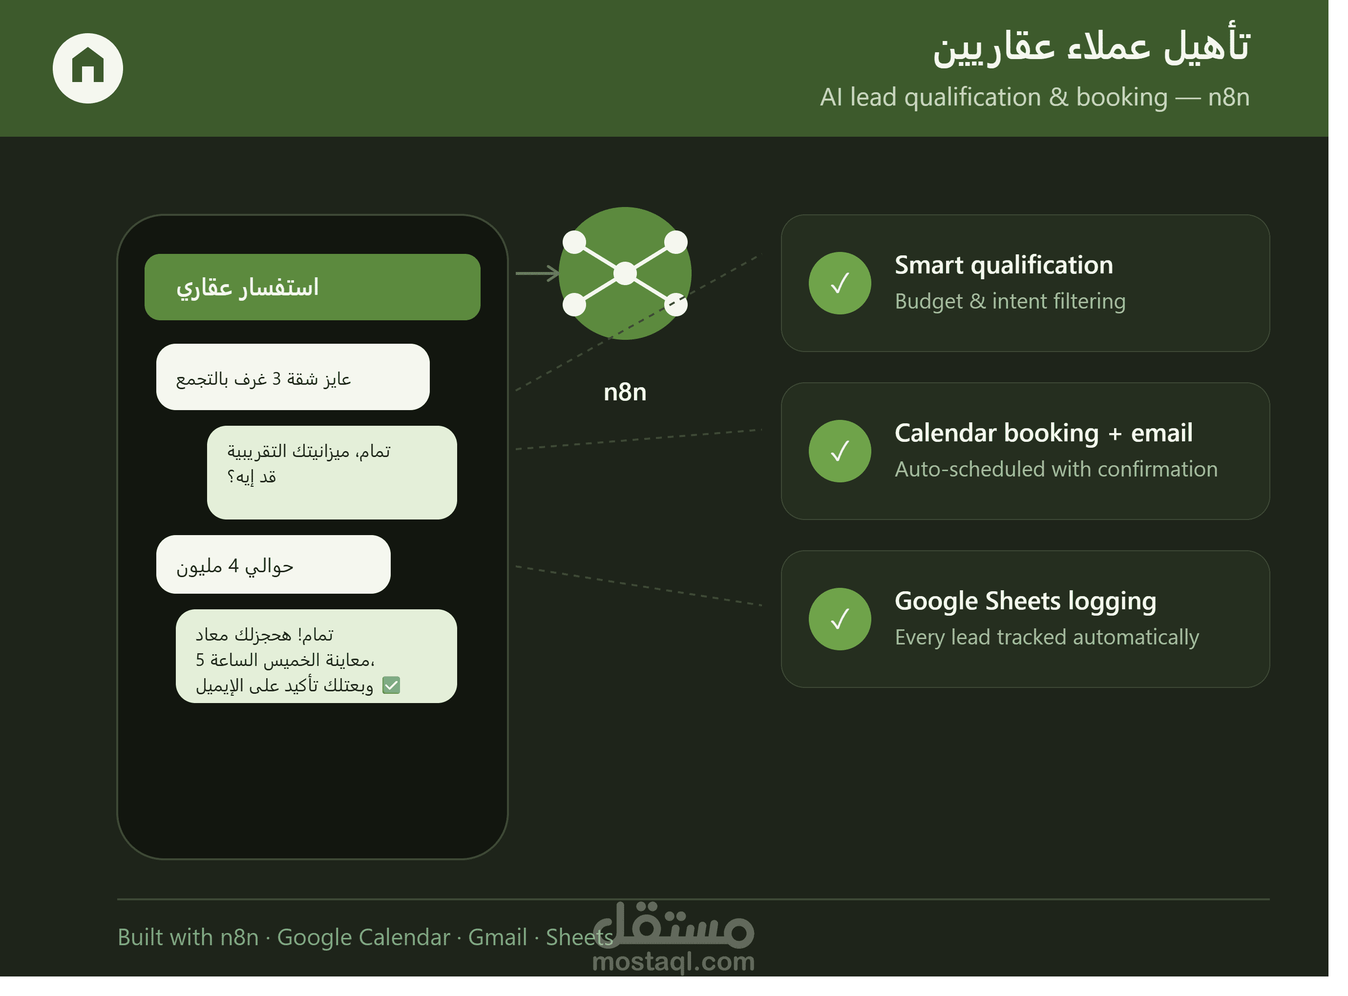Click the white home icon in header
The height and width of the screenshot is (996, 1348).
point(88,68)
